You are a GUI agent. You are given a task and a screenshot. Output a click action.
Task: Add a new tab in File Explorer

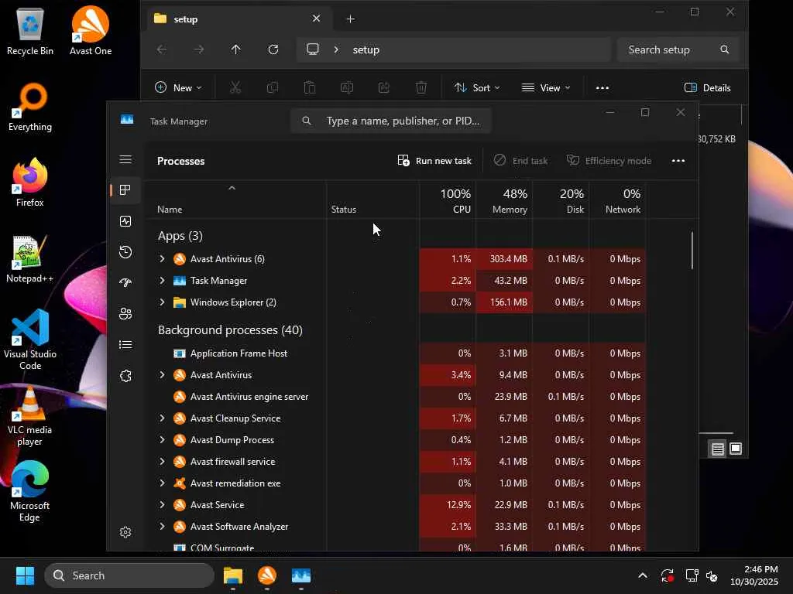(351, 19)
